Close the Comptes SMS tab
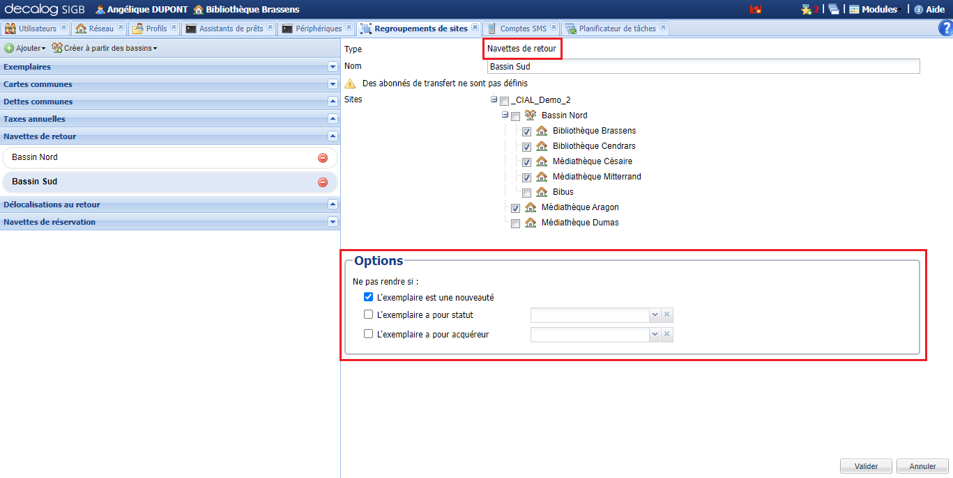953x478 pixels. point(554,28)
